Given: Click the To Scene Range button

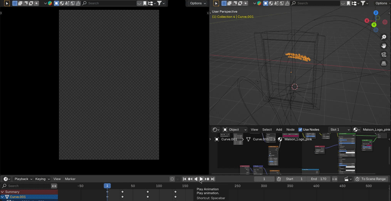Looking at the screenshot, I should (371, 179).
